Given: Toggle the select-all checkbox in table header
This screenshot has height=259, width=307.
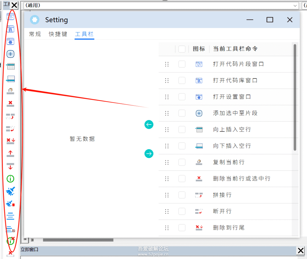Looking at the screenshot, I should [x=182, y=49].
